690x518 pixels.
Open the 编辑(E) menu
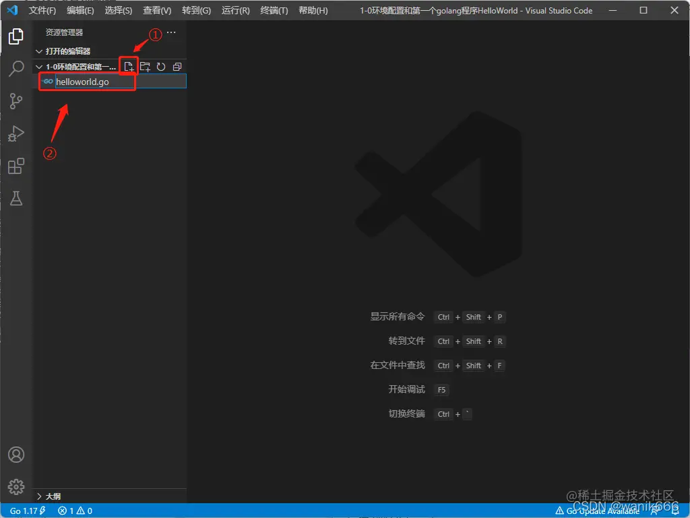coord(80,10)
